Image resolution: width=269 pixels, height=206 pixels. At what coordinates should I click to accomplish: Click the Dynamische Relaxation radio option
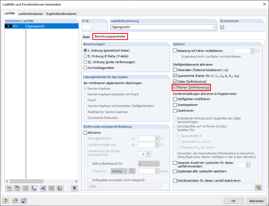pyautogui.click(x=101, y=118)
